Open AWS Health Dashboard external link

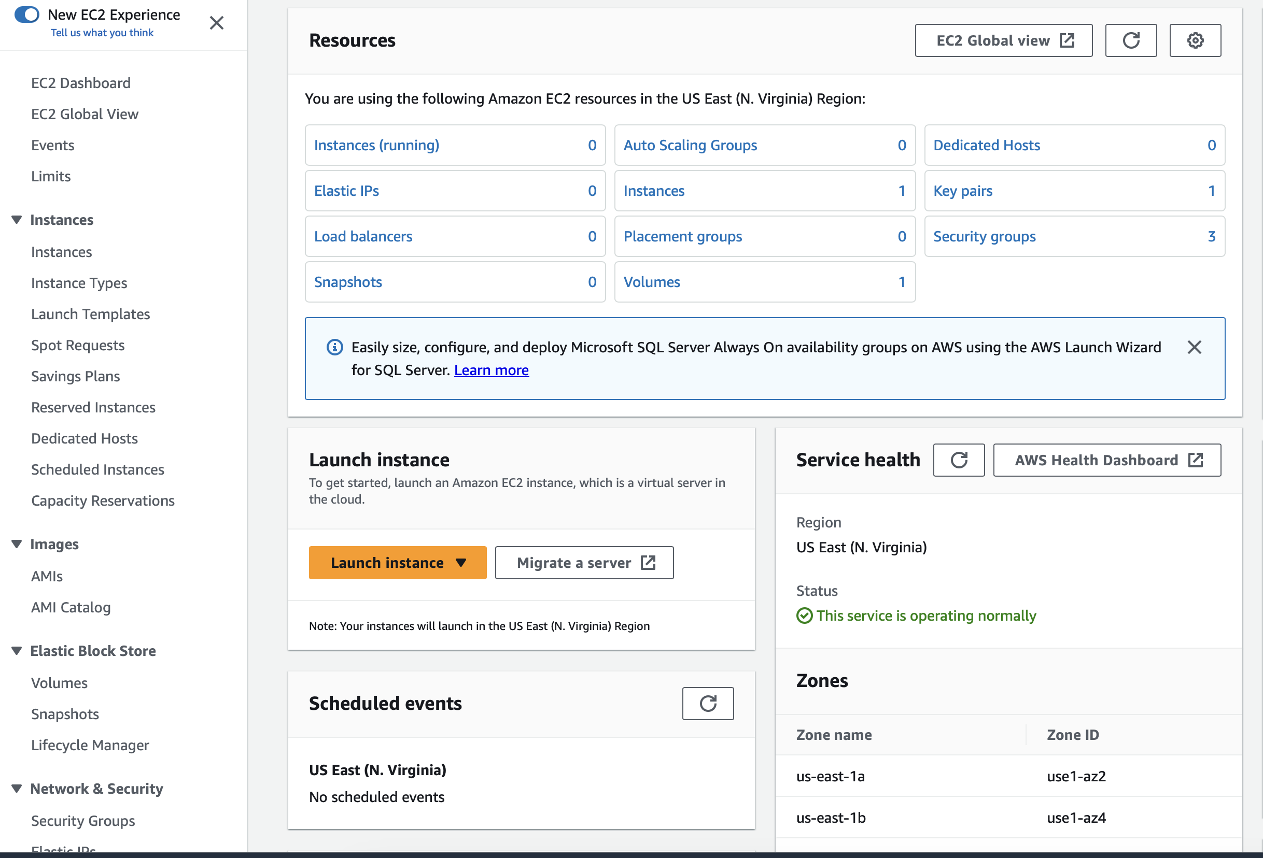1106,460
